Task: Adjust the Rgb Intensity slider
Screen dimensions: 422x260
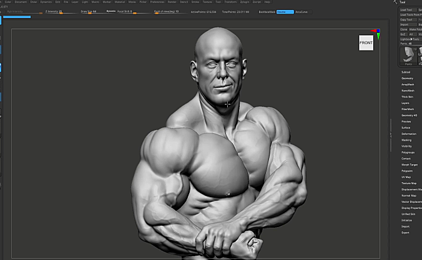Action: [25, 12]
